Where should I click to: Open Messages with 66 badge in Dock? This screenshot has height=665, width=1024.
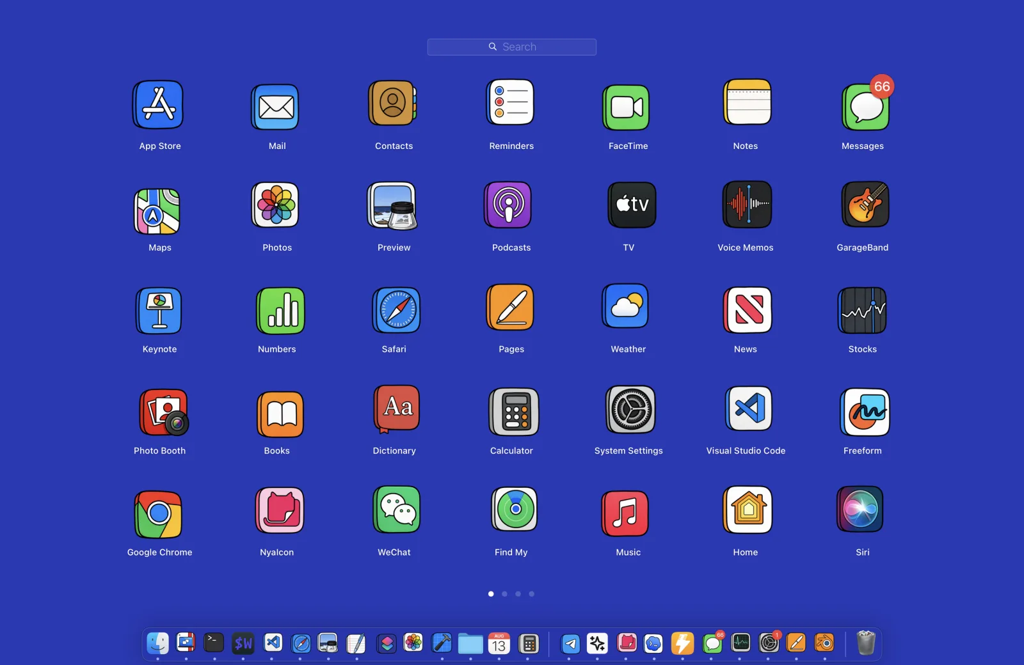[712, 643]
